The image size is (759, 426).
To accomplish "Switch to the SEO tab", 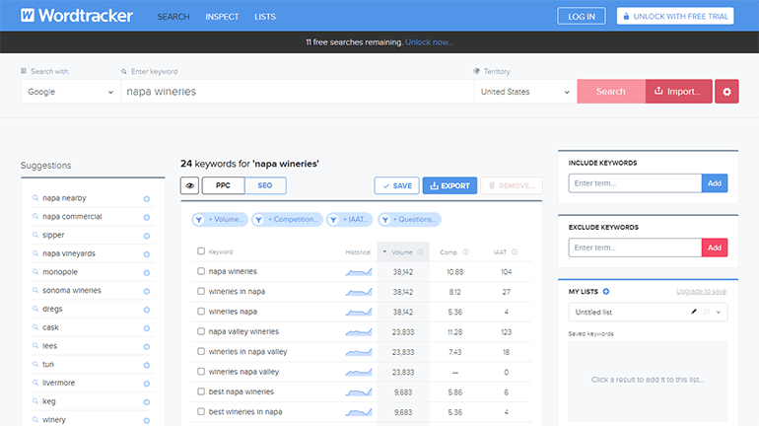I will point(265,185).
